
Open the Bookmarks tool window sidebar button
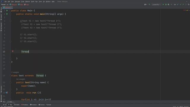click(x=1, y=98)
